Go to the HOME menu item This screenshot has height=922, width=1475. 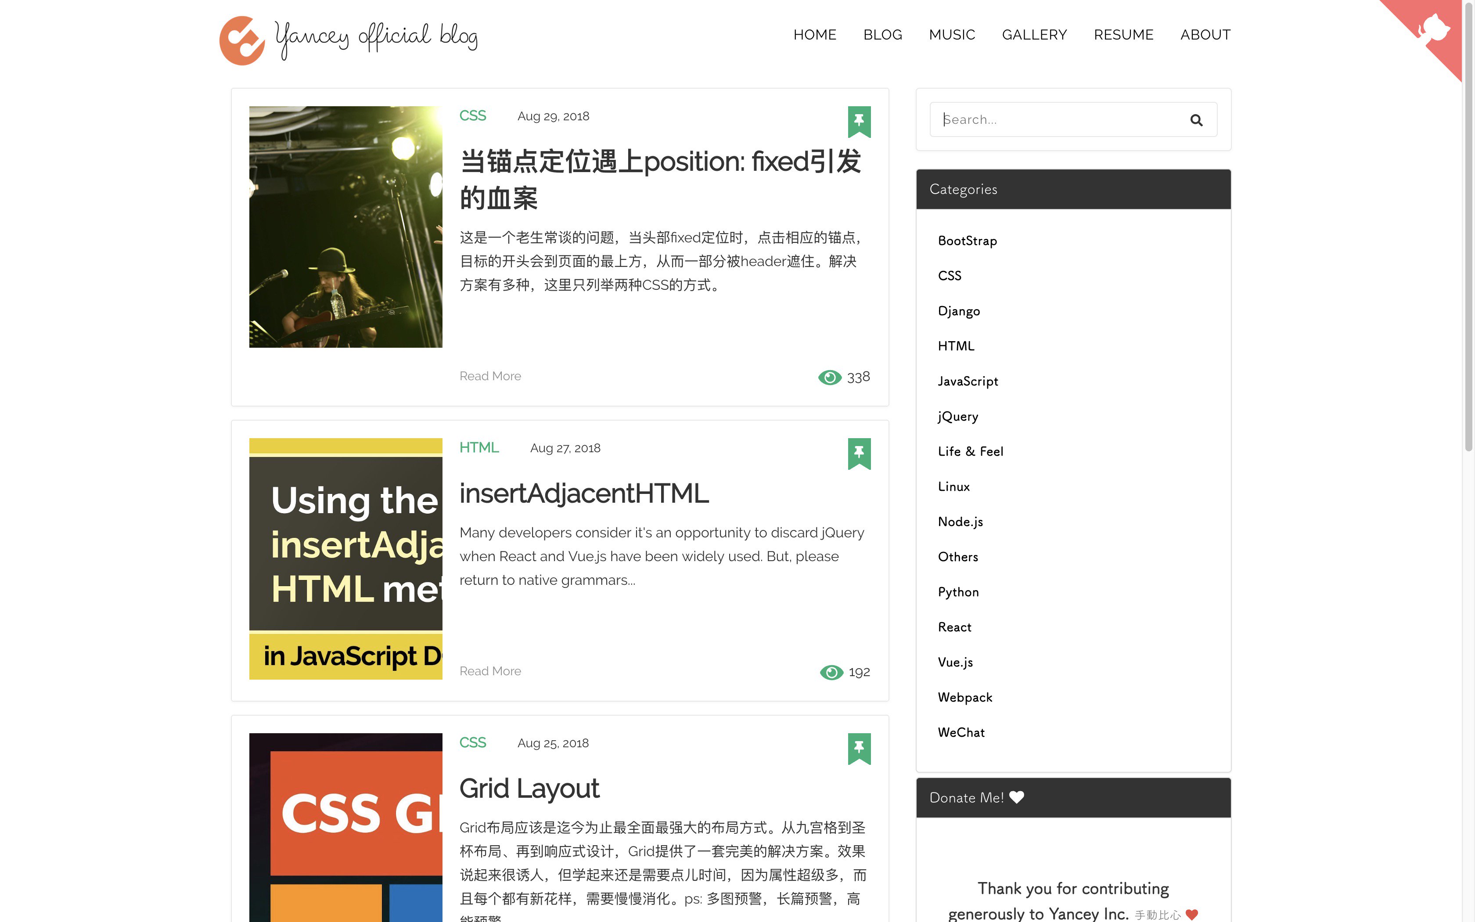tap(814, 35)
